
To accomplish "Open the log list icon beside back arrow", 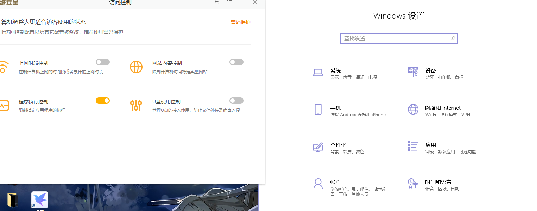I will point(229,2).
